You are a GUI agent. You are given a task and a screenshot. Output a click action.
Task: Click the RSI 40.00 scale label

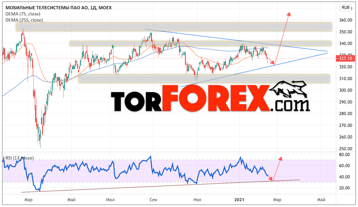click(344, 177)
